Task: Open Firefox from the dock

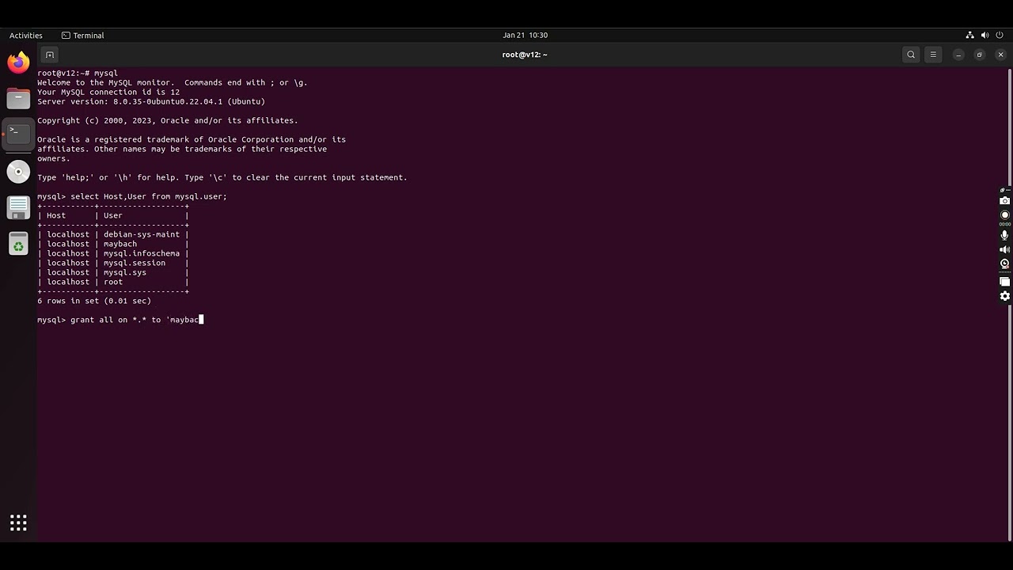Action: point(18,62)
